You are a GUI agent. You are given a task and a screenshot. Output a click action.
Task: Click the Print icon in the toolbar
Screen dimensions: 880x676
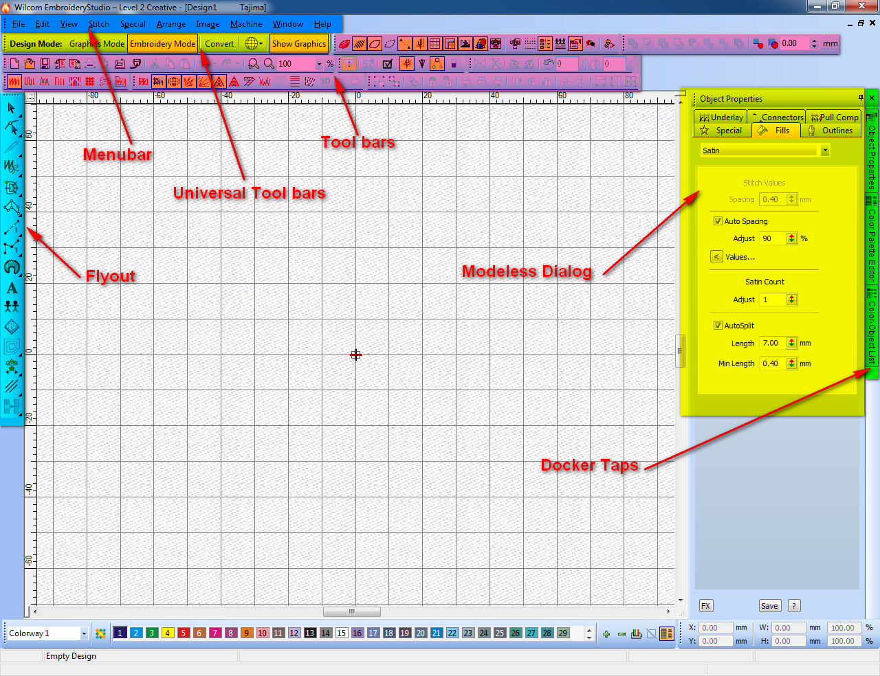(x=90, y=64)
